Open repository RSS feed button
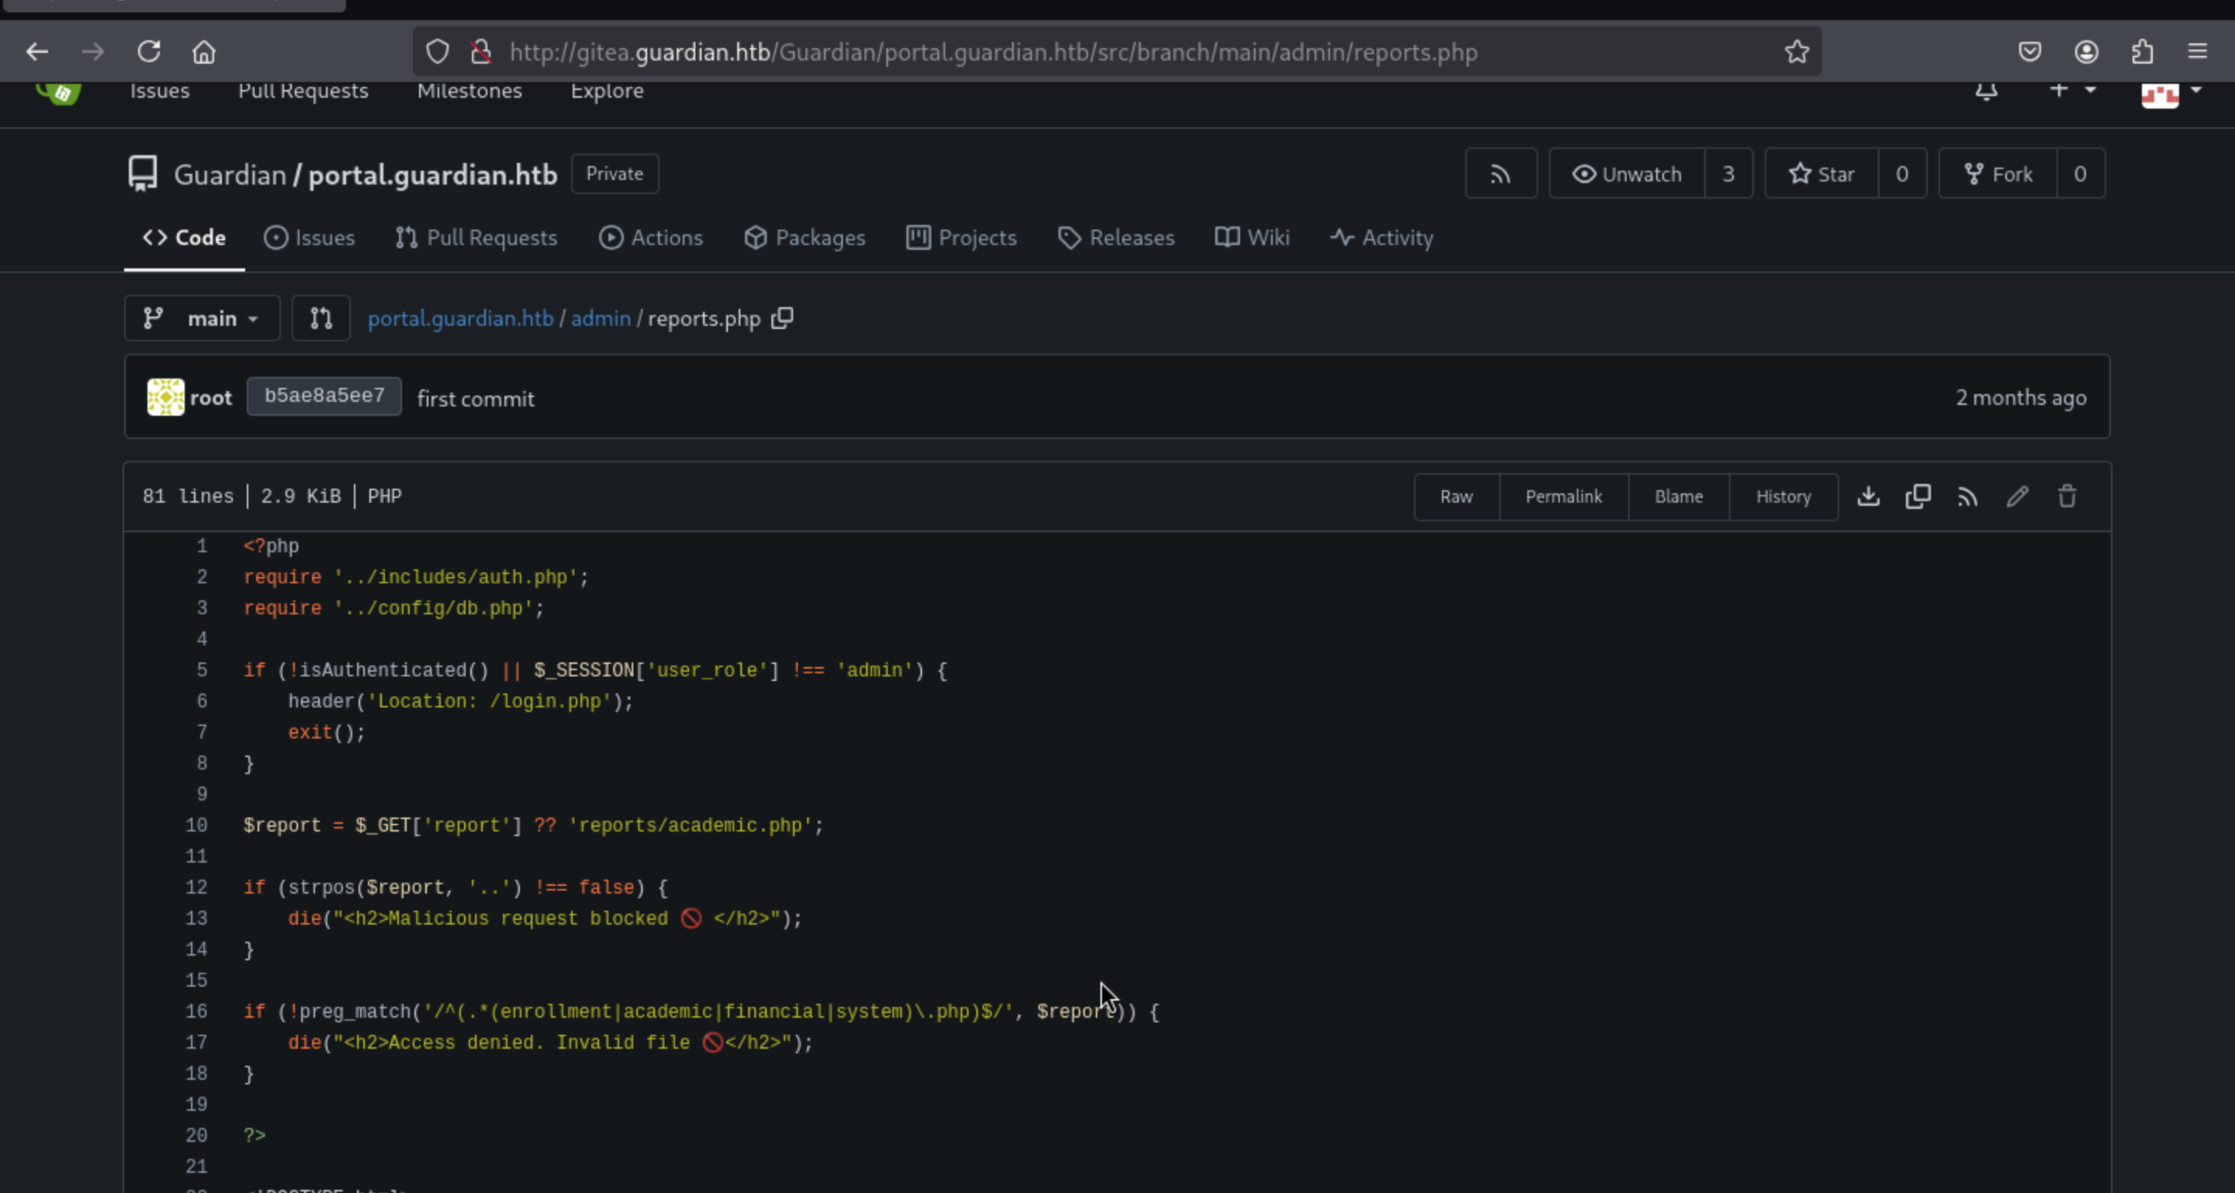This screenshot has height=1193, width=2235. pos(1500,175)
